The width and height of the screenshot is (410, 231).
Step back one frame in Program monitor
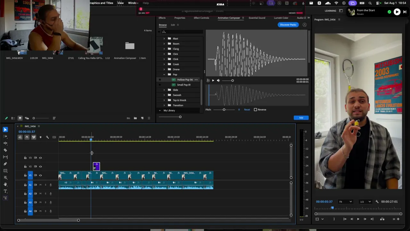[352, 219]
